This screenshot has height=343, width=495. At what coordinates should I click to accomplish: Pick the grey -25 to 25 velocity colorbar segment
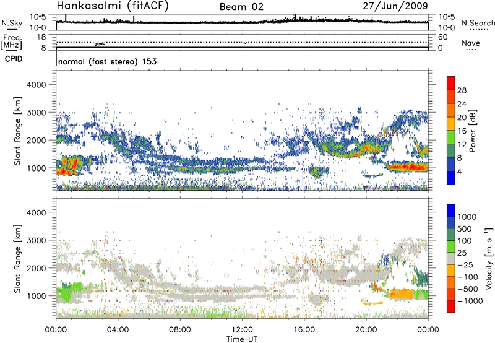coord(451,259)
